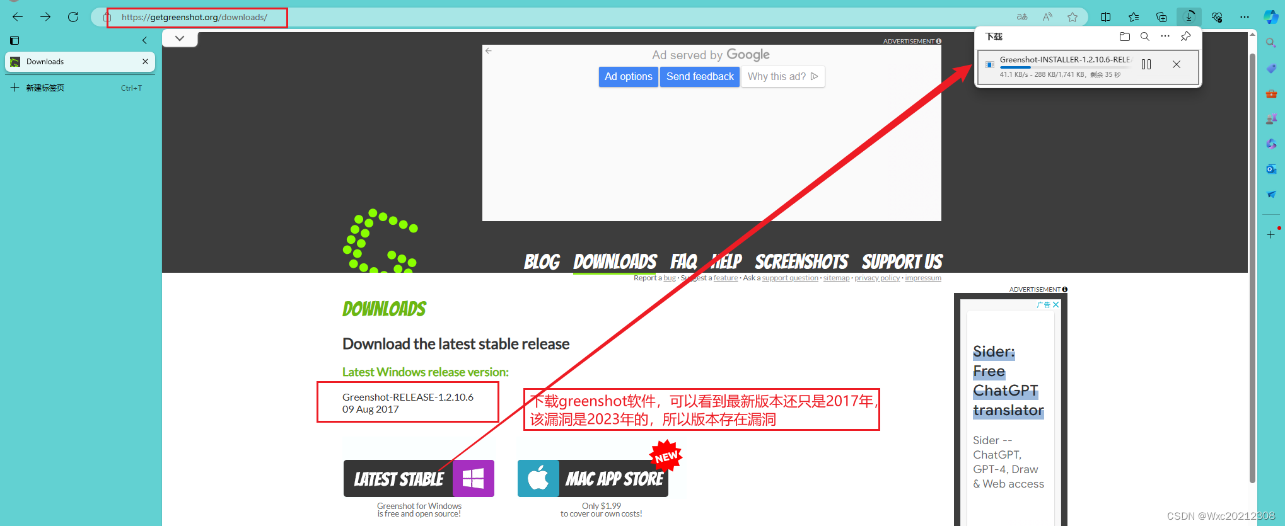Viewport: 1285px width, 526px height.
Task: Click the sidebar Search icon
Action: 1271,43
